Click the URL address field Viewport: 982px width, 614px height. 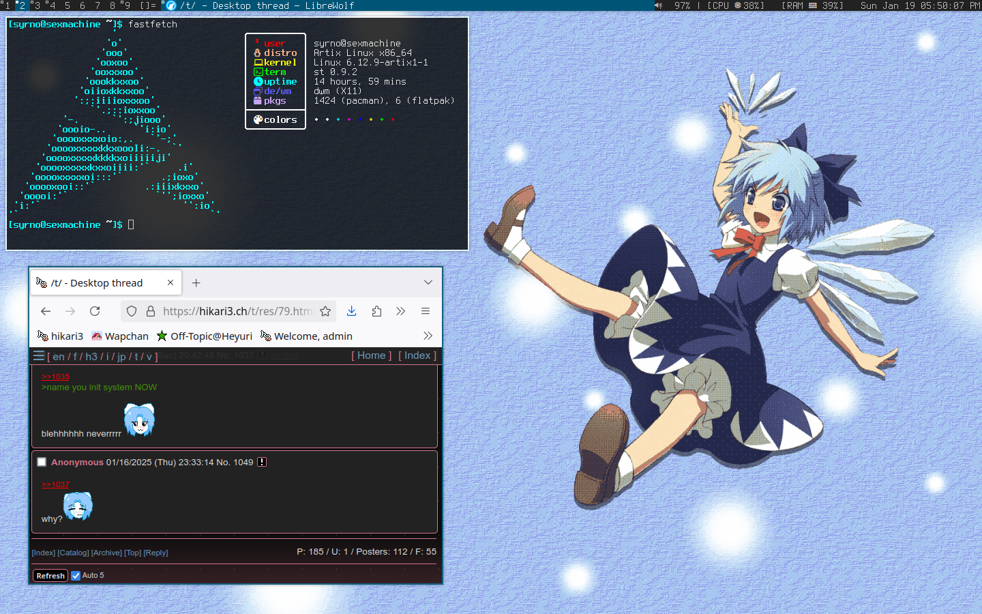pyautogui.click(x=235, y=311)
